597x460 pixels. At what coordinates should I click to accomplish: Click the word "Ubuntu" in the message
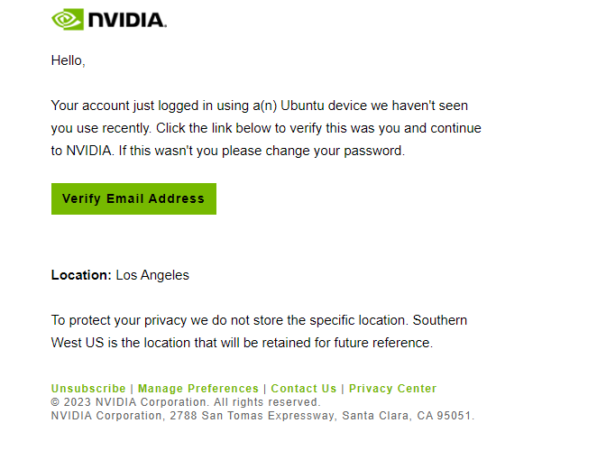[x=302, y=106]
